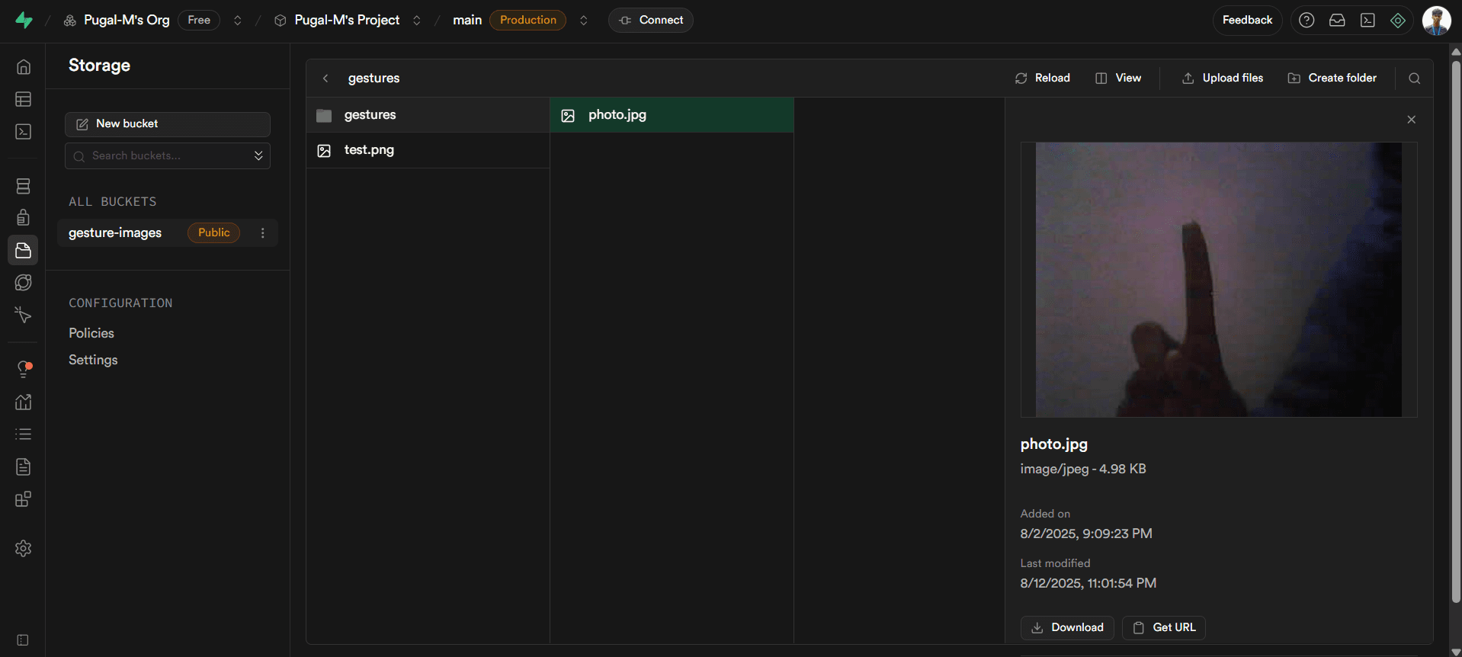Click the gestures breadcrumb title
The image size is (1462, 657).
point(374,79)
